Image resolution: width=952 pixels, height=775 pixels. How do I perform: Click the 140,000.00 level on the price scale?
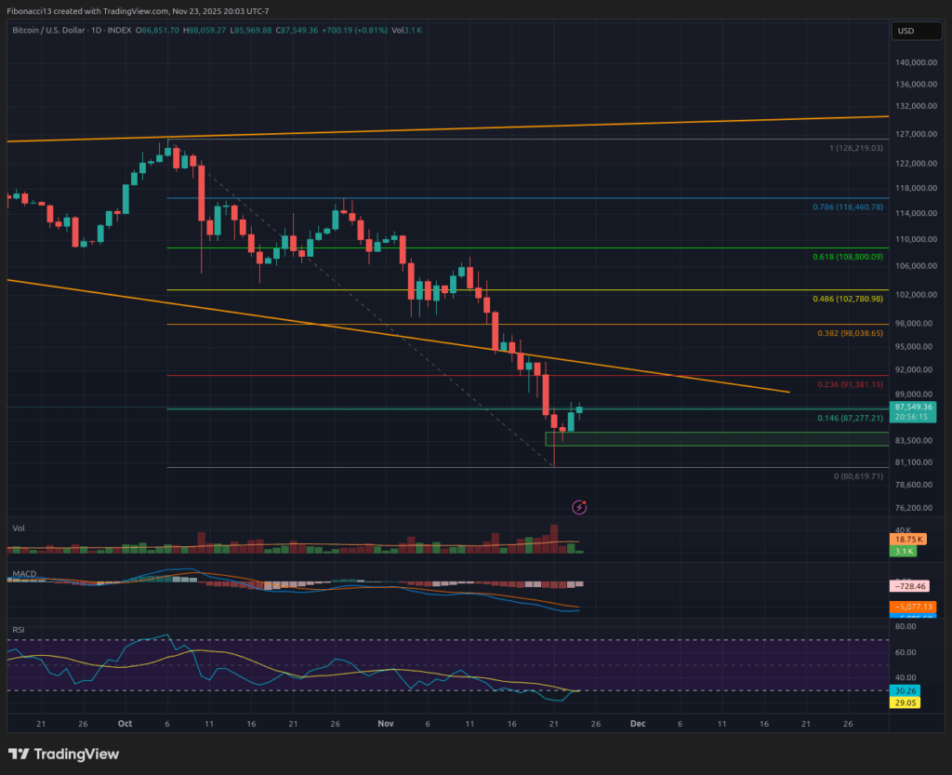tap(919, 63)
